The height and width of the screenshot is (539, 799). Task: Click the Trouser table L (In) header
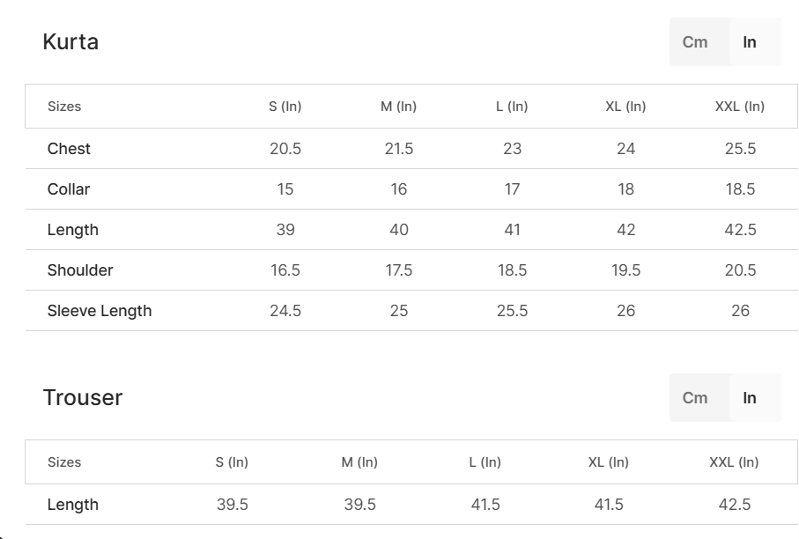click(x=485, y=462)
